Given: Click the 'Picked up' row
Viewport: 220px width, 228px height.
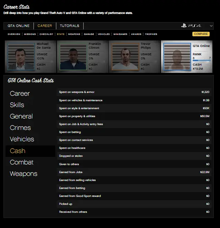Looking at the screenshot, I should coord(134,204).
